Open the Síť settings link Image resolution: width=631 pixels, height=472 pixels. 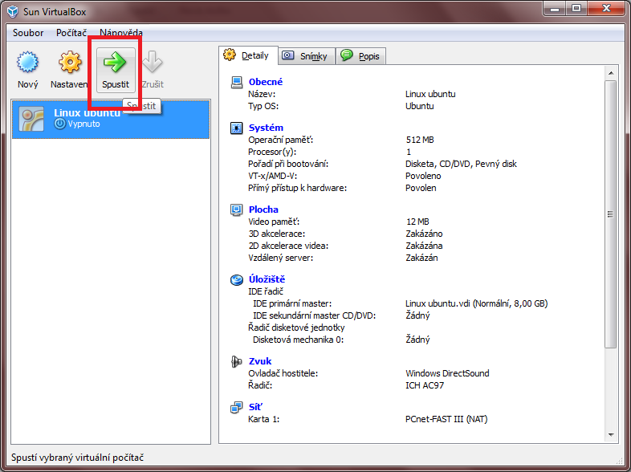click(x=255, y=407)
